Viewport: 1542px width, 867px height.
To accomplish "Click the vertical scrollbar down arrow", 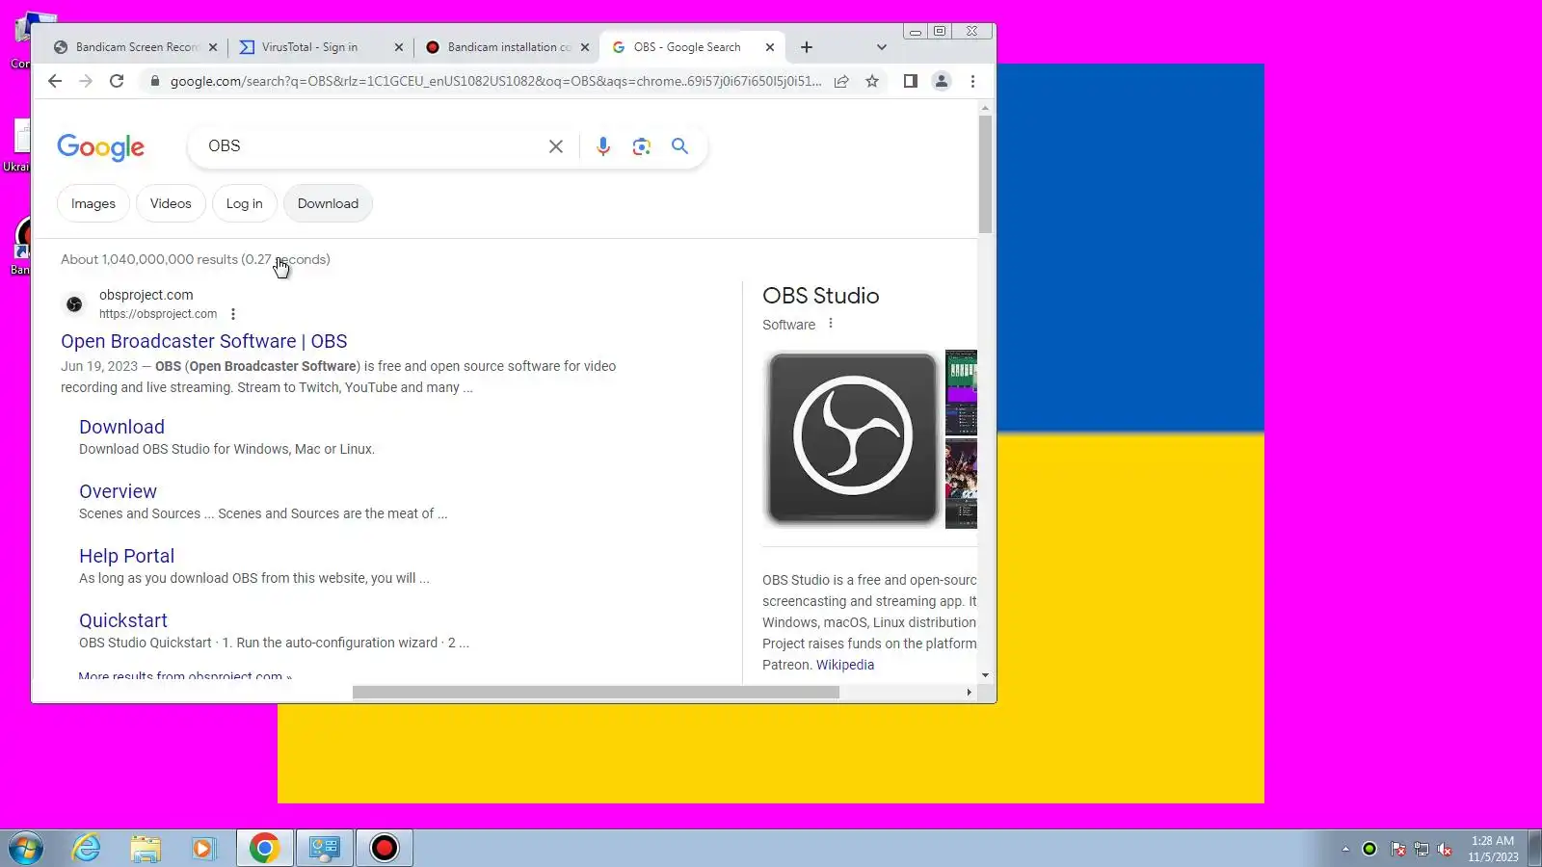I will (985, 675).
